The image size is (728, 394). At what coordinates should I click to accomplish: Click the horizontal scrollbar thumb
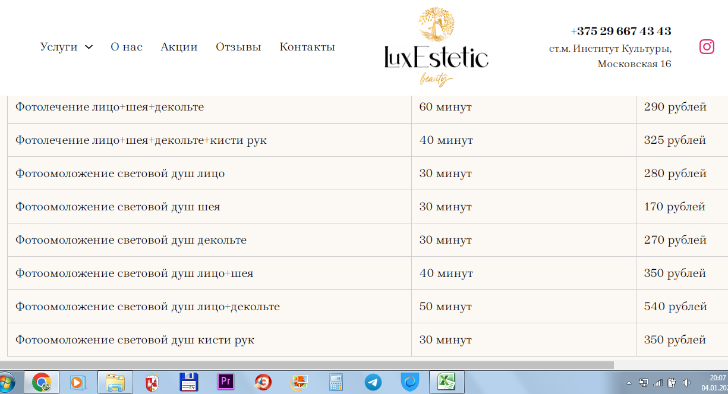[307, 365]
